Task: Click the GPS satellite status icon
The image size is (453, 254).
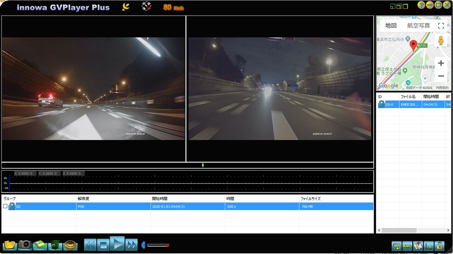Action: pos(147,6)
